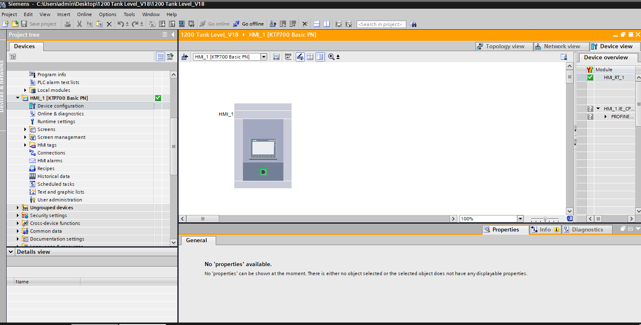Open the Info tab in inspector

tap(545, 229)
